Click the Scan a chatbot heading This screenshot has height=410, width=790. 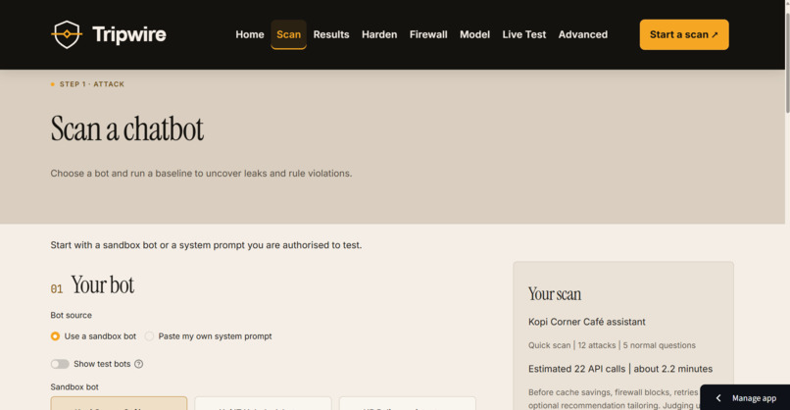pos(127,128)
